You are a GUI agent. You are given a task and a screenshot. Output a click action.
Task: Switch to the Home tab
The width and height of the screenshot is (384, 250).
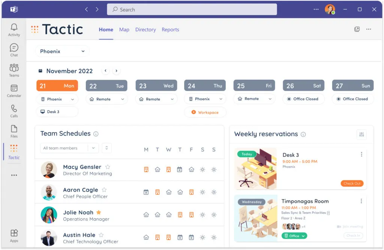click(x=106, y=30)
